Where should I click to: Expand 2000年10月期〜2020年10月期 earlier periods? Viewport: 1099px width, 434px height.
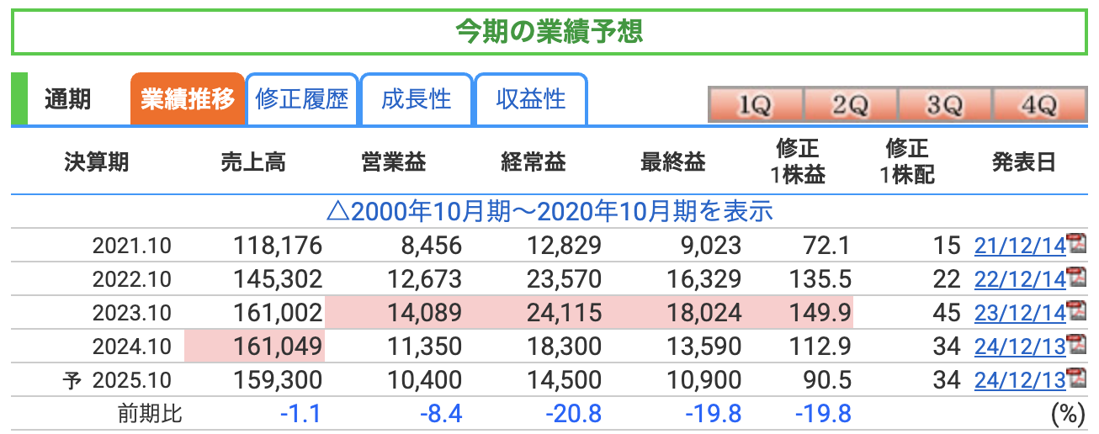pyautogui.click(x=549, y=211)
